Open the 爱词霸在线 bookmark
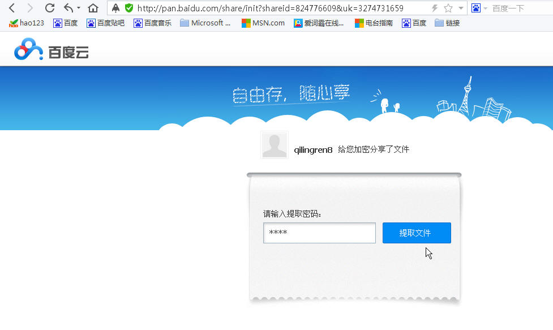 point(319,23)
